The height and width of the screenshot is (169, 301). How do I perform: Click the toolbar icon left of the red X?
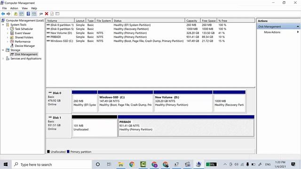(x=41, y=14)
